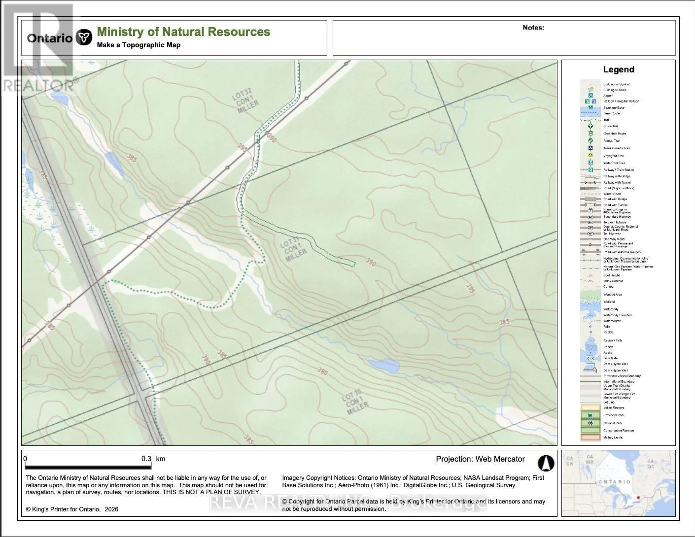This screenshot has height=537, width=695.
Task: Click inside the Notes box
Action: pos(504,42)
